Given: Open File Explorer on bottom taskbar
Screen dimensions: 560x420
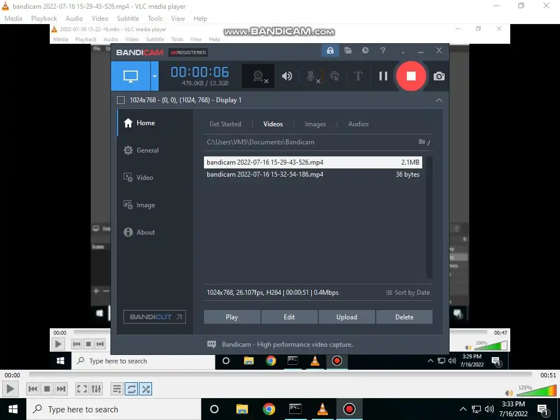Looking at the screenshot, I should (242, 409).
